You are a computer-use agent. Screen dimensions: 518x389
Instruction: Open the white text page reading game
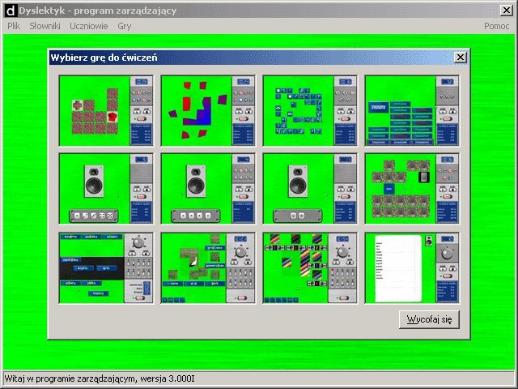click(x=411, y=267)
